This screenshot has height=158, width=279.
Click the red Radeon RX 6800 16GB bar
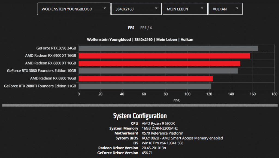point(145,79)
